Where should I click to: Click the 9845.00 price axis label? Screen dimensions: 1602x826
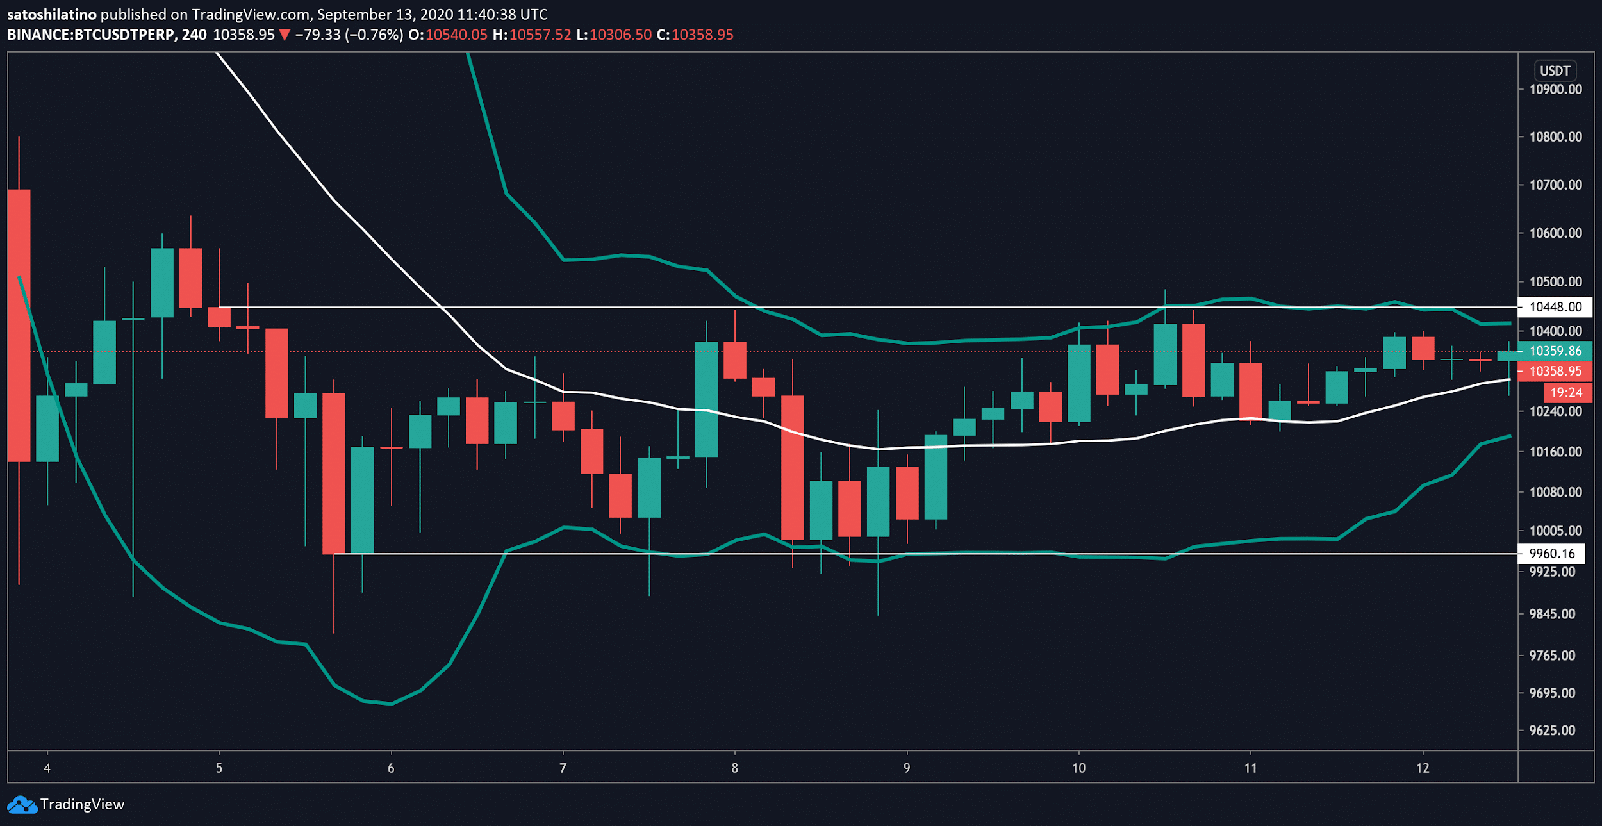[1552, 614]
